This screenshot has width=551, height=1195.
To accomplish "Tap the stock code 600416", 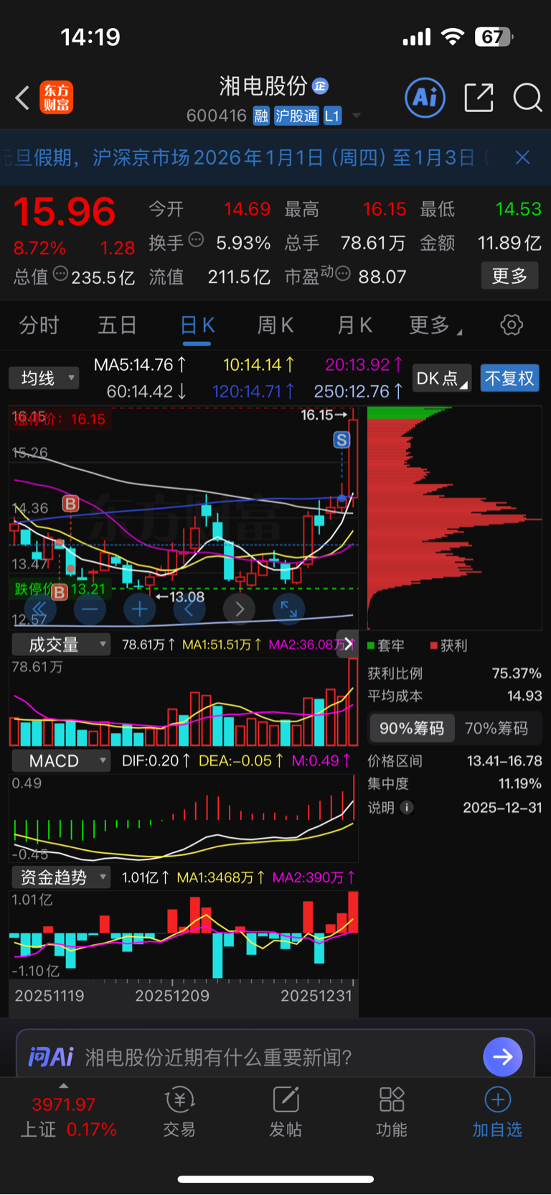I will pyautogui.click(x=216, y=116).
